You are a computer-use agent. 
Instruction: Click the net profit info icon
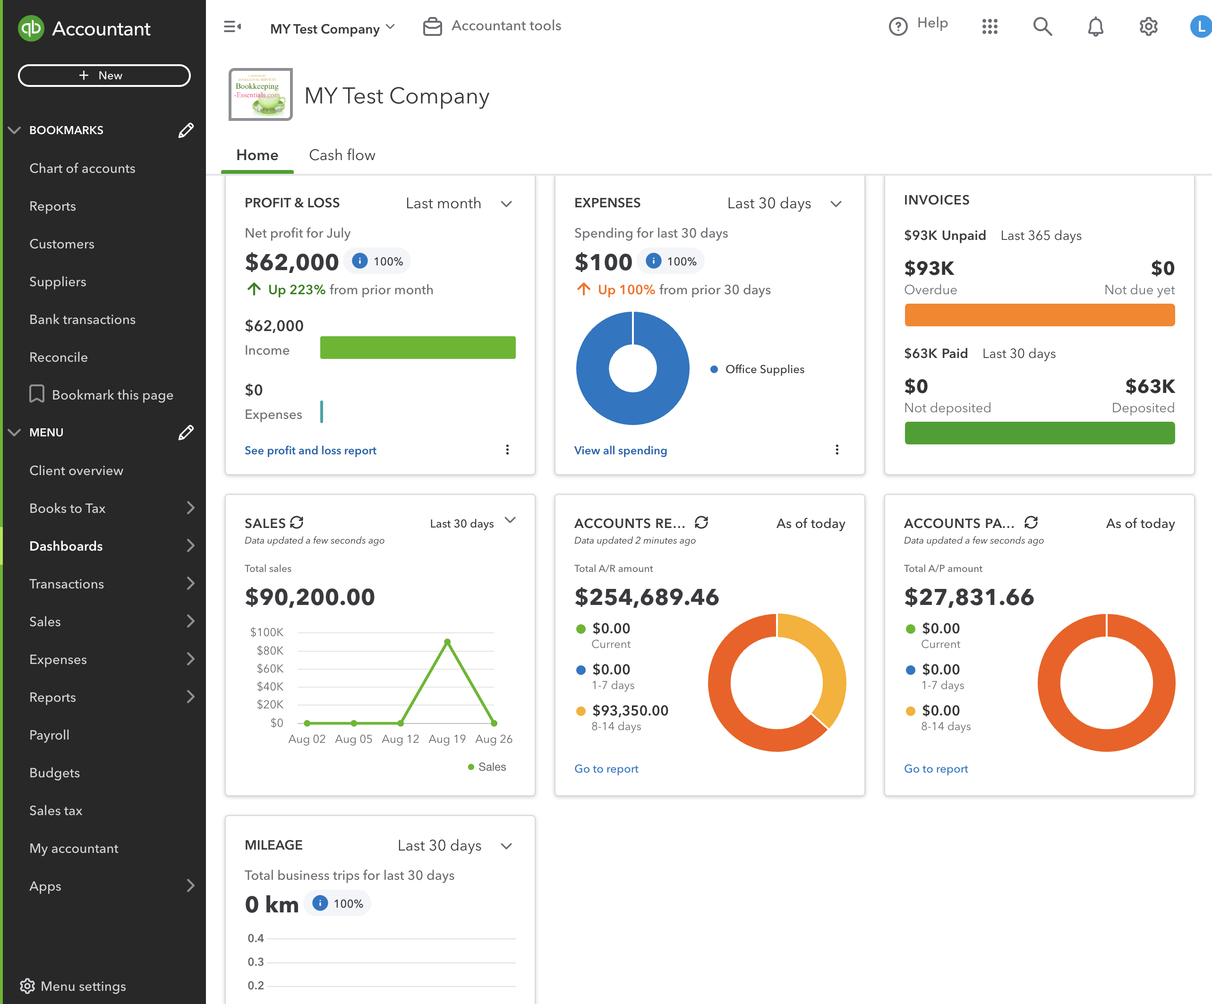click(x=359, y=261)
